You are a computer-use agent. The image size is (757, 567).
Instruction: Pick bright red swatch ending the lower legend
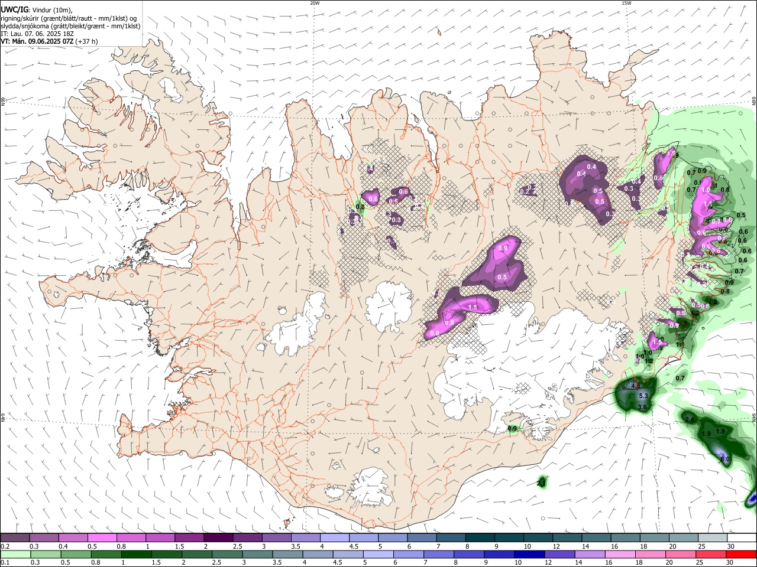(742, 555)
